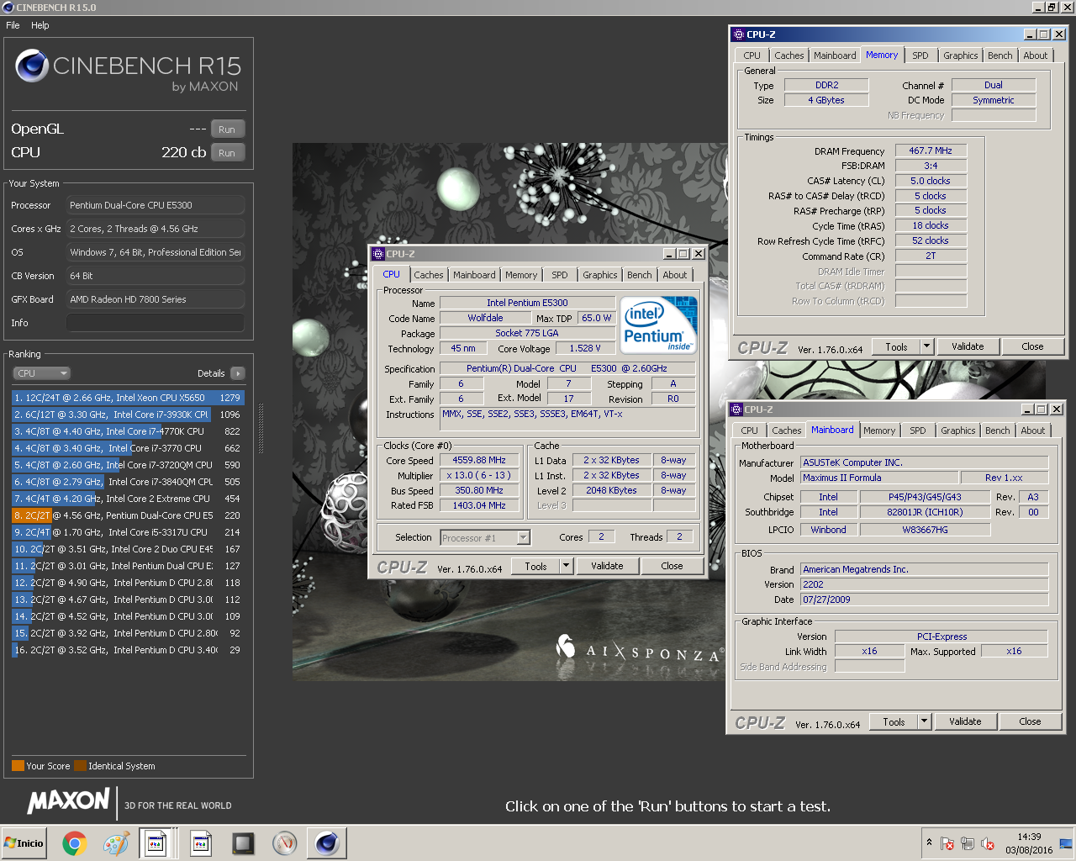Open Processor #1 selection dropdown
Screen dimensions: 1076x861
(x=524, y=538)
